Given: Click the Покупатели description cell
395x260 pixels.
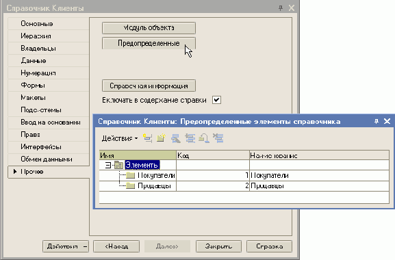Looking at the screenshot, I should tap(320, 175).
